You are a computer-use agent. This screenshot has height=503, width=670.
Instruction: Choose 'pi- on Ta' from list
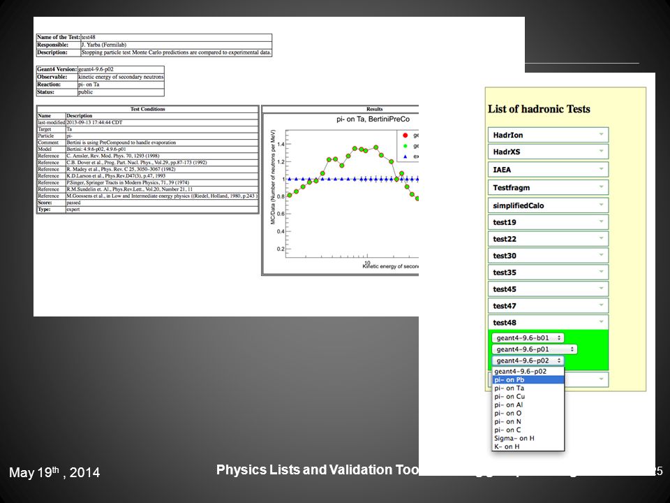tap(528, 388)
